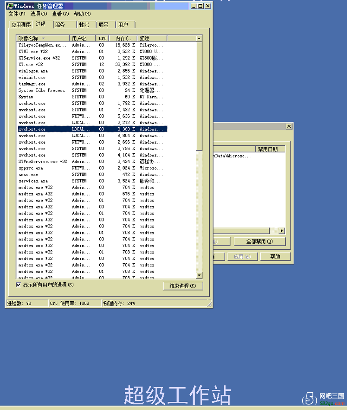Sort by the 描述 column header

[152, 38]
